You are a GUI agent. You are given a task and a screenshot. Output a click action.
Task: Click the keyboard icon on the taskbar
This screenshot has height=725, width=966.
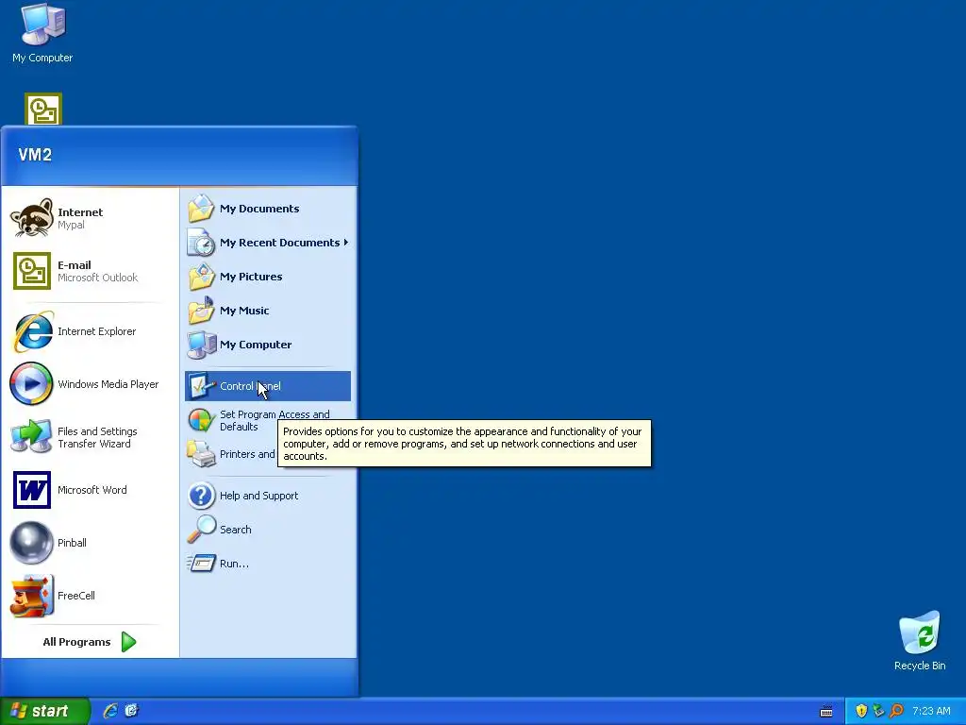point(826,712)
